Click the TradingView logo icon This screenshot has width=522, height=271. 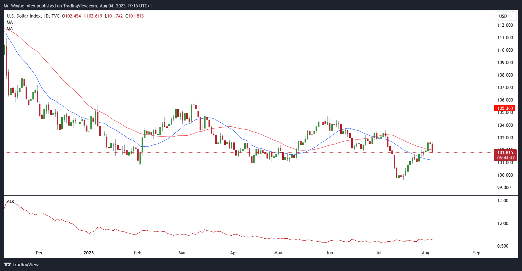pos(7,264)
